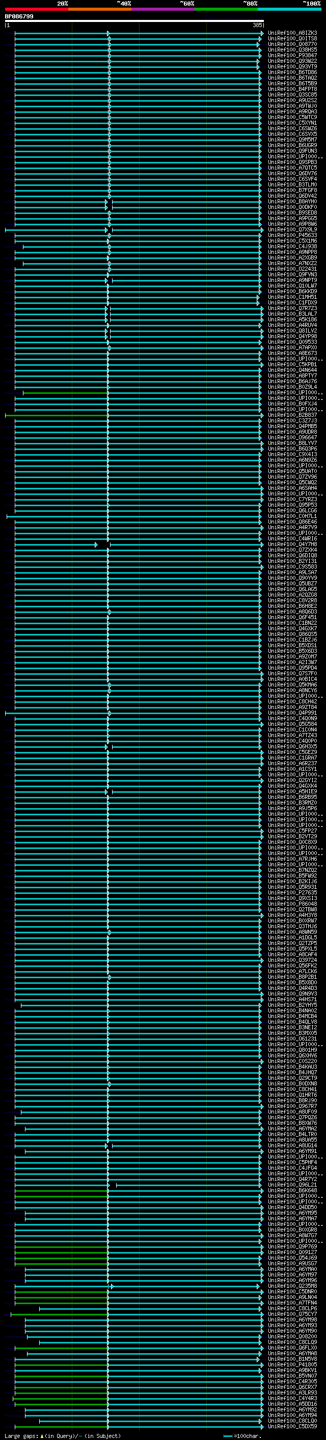
Task: Click label UniRef100_C5GEZ9
Action: 292,752
